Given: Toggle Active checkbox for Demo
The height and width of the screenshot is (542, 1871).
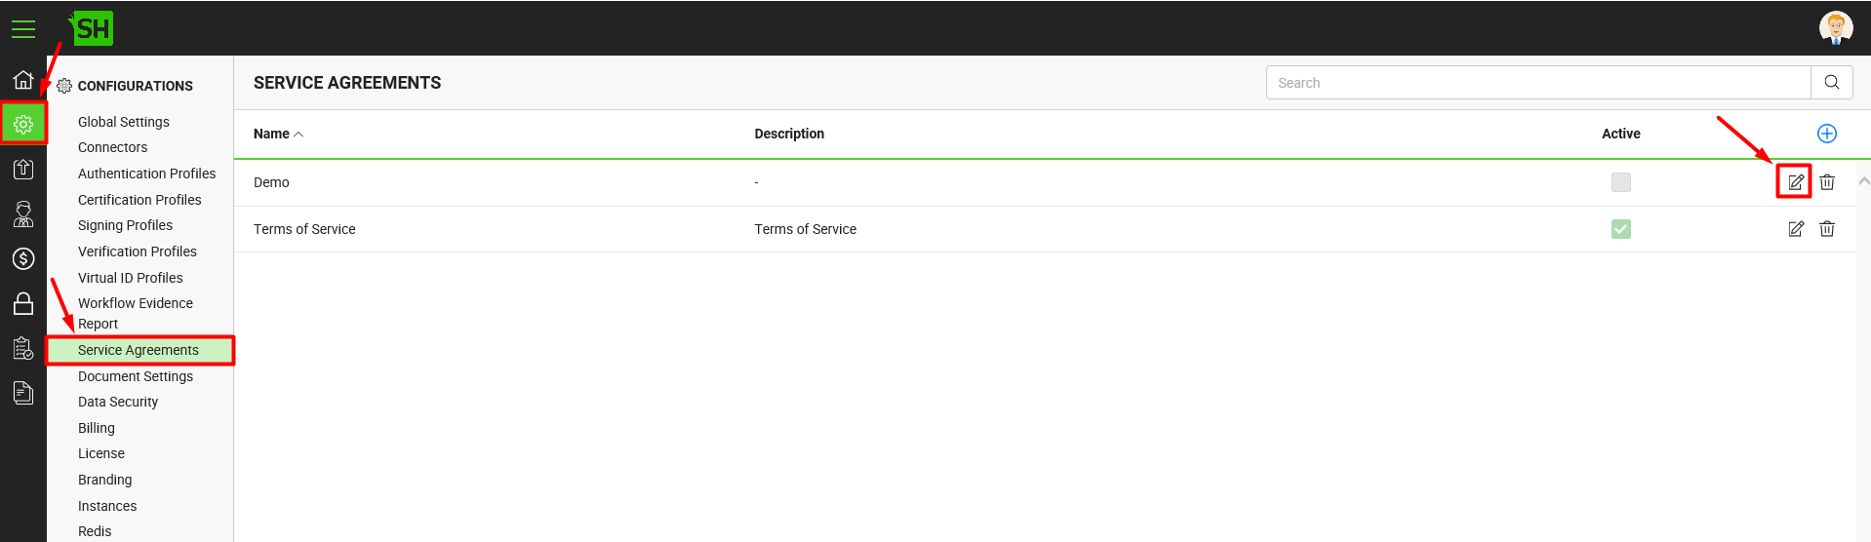Looking at the screenshot, I should (1620, 182).
